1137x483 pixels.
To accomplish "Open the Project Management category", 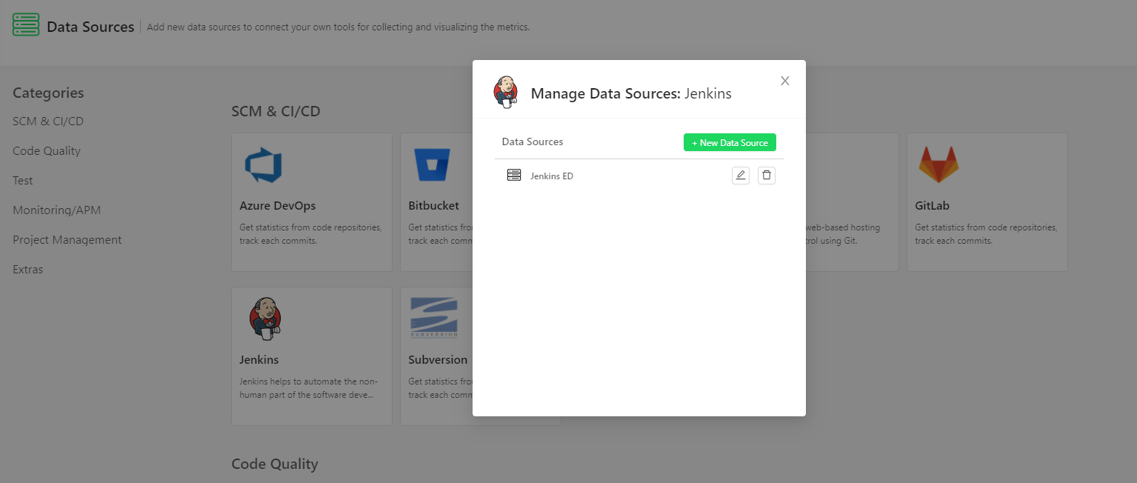I will coord(67,240).
